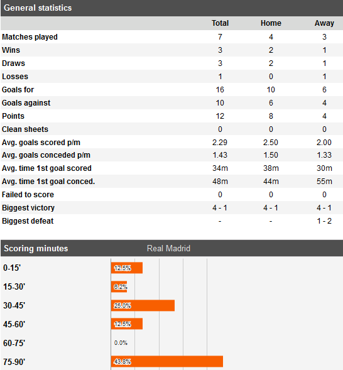Click the home Biggest victory score 4 - 1
This screenshot has height=370, width=343.
(x=271, y=208)
